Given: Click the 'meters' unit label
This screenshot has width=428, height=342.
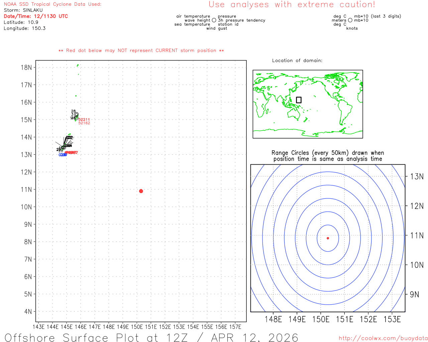Looking at the screenshot, I should point(339,20).
